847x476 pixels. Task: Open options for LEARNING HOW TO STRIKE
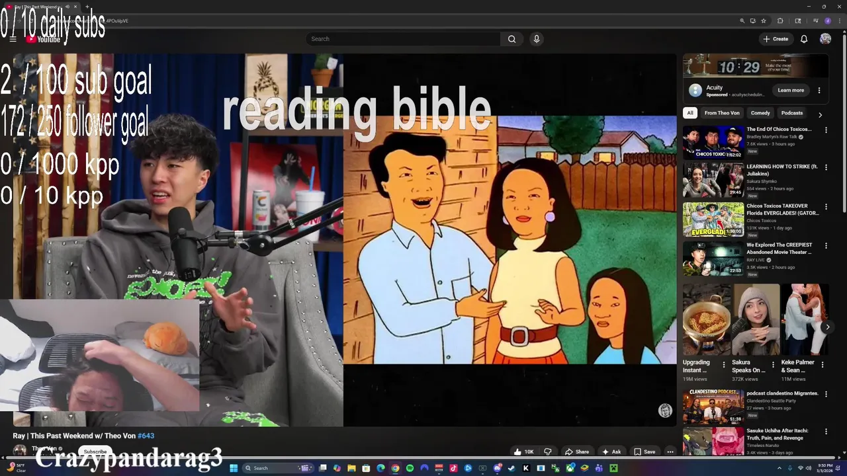tap(826, 168)
